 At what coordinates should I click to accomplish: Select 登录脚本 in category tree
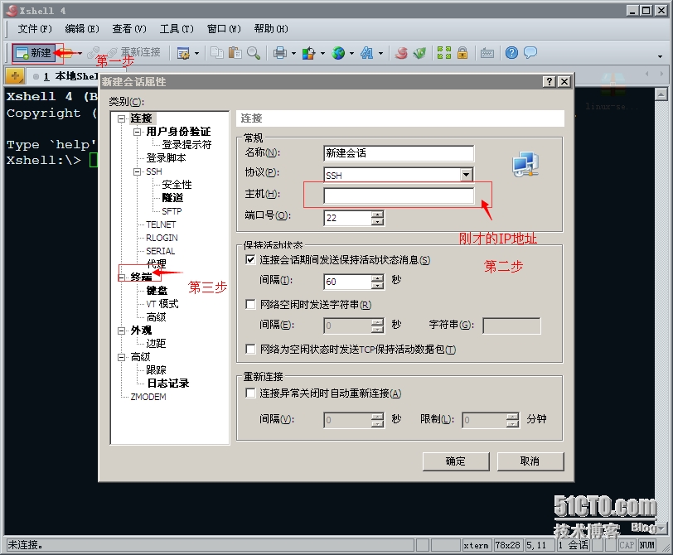pos(166,158)
